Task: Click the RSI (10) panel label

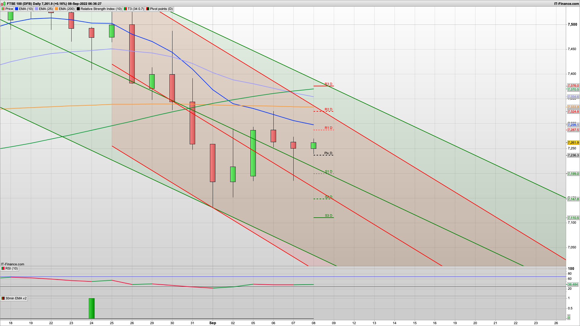Action: (x=10, y=268)
